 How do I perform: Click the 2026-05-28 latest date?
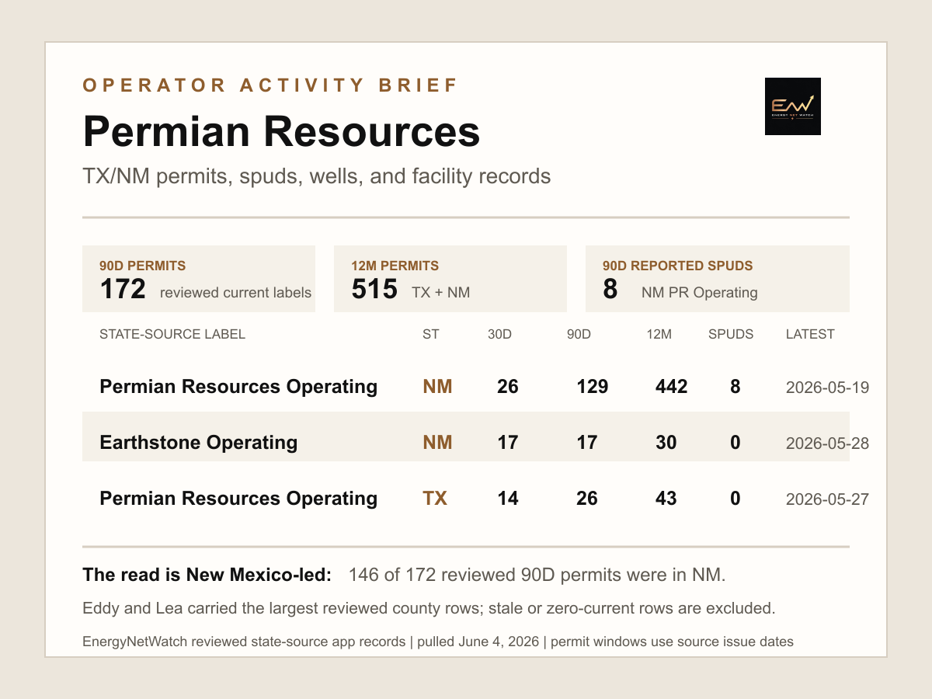pos(827,443)
